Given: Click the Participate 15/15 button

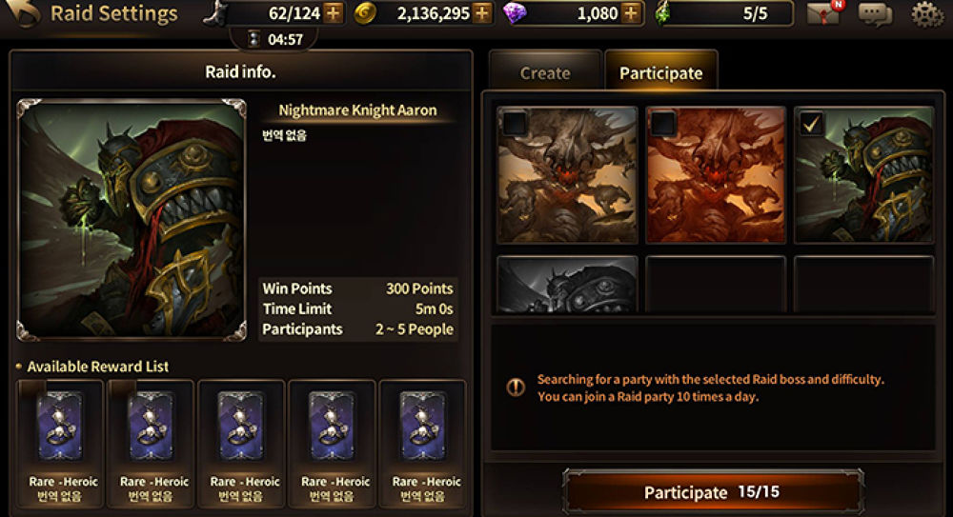Looking at the screenshot, I should 712,491.
